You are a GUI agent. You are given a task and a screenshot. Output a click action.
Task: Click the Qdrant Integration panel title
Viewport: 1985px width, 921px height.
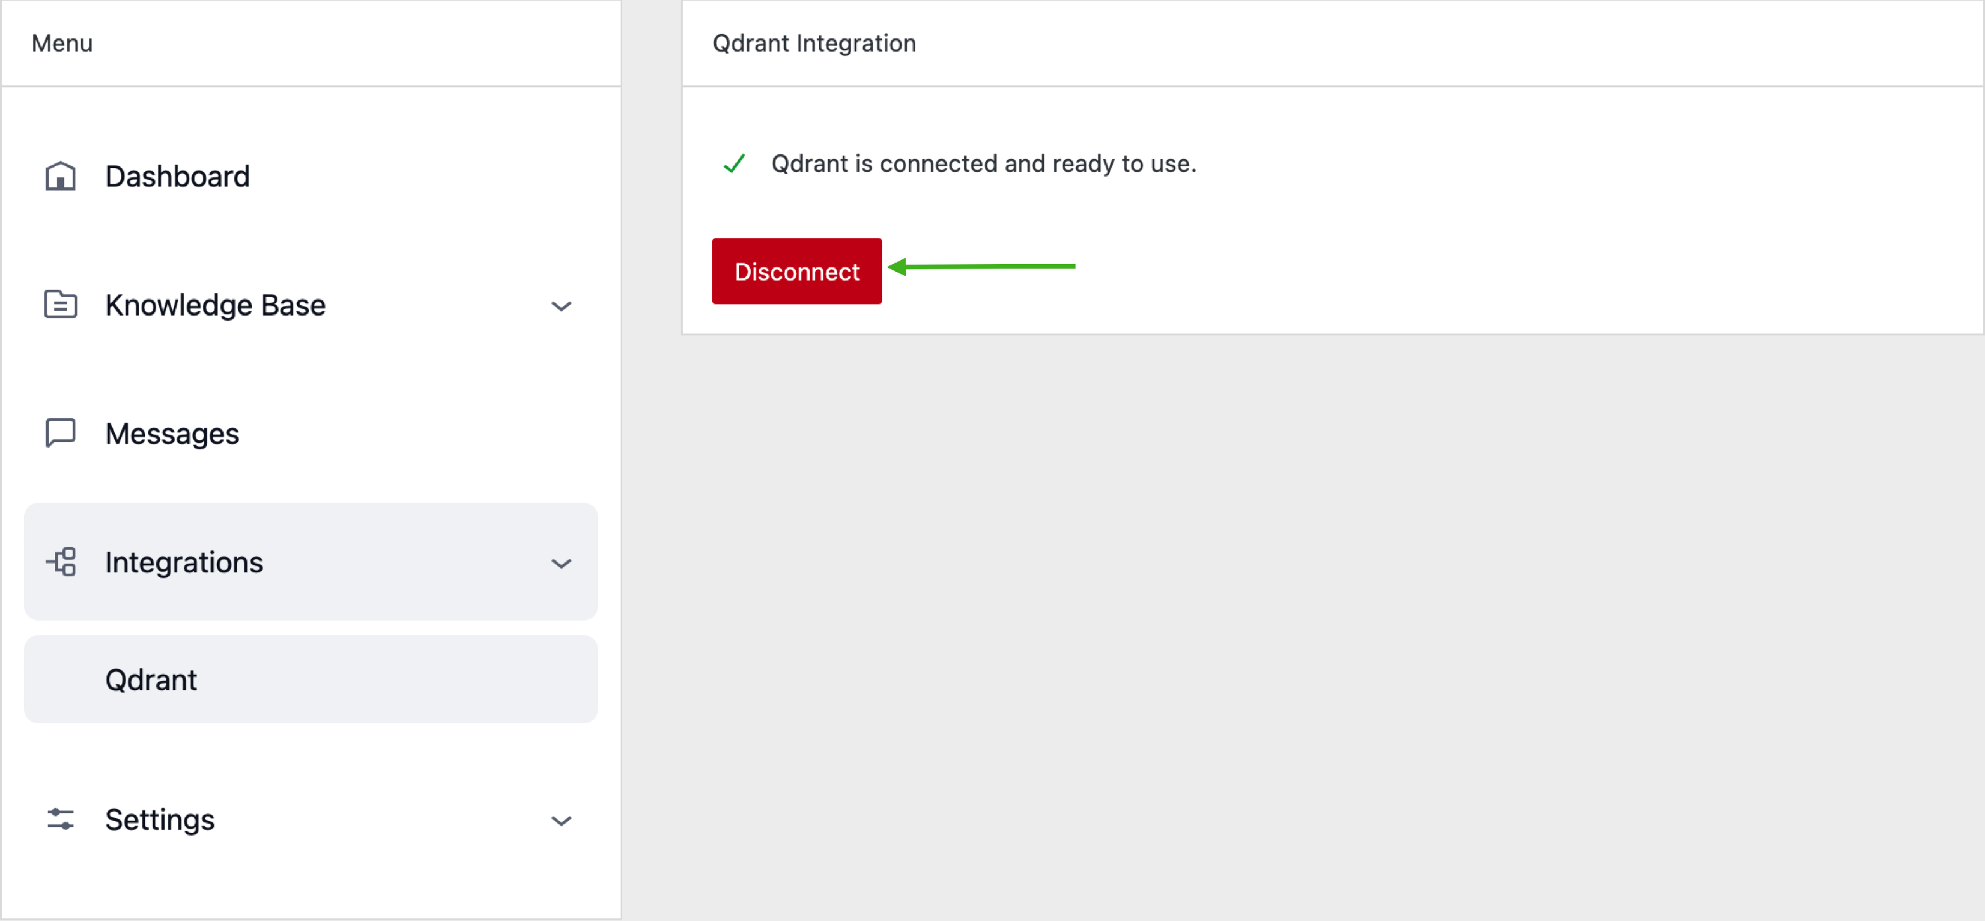pyautogui.click(x=814, y=43)
